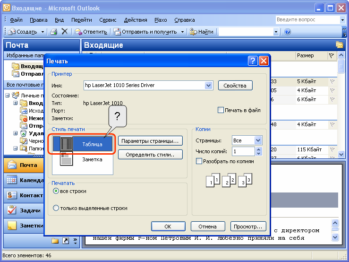Click the Help question-mark icon in toolbar
This screenshot has height=262, width=349.
tap(287, 32)
